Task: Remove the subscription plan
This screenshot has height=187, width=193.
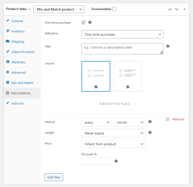Action: 178,119
